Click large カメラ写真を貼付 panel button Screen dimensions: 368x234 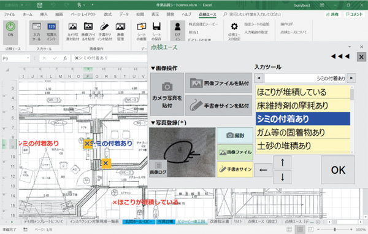[167, 94]
